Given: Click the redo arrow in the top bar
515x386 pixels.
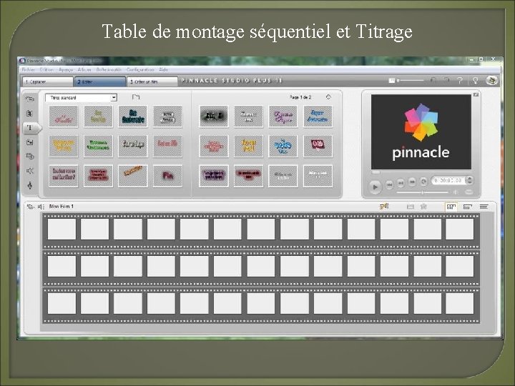Looking at the screenshot, I should (x=446, y=80).
